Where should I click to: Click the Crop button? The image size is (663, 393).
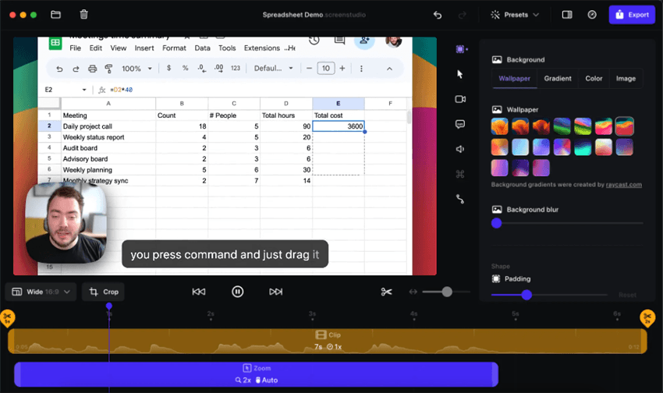[104, 292]
